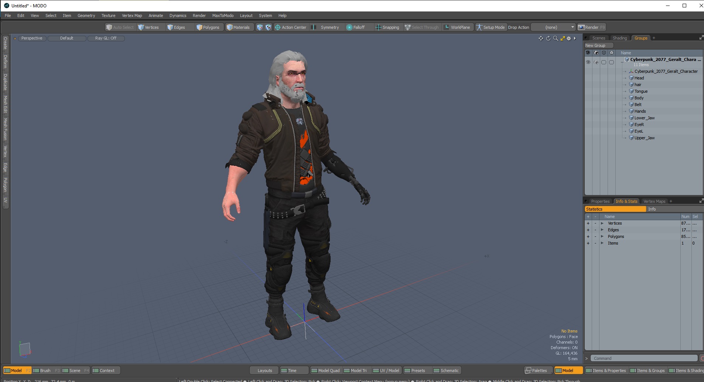Switch to the Shading tab
The width and height of the screenshot is (704, 382).
pos(619,38)
